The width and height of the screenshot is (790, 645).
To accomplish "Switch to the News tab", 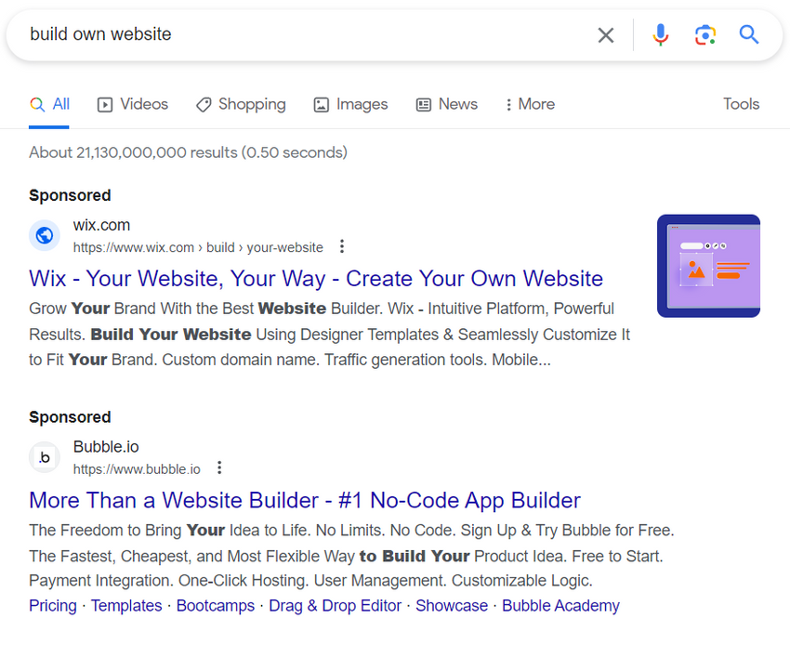I will [x=446, y=104].
